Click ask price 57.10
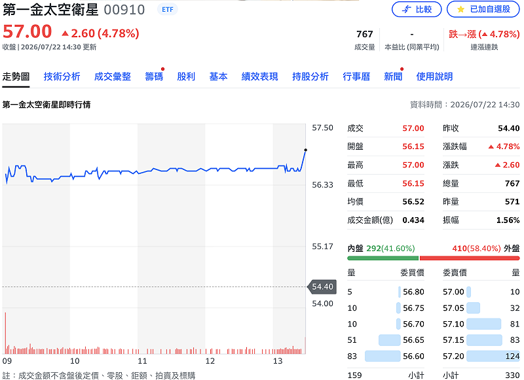The width and height of the screenshot is (524, 380). (453, 324)
